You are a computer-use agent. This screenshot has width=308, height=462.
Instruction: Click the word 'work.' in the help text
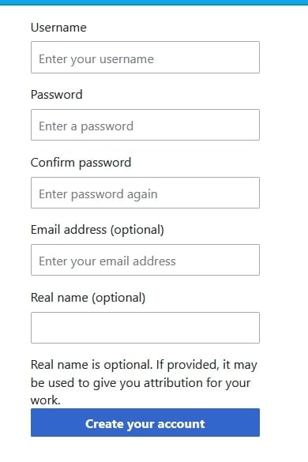[46, 400]
